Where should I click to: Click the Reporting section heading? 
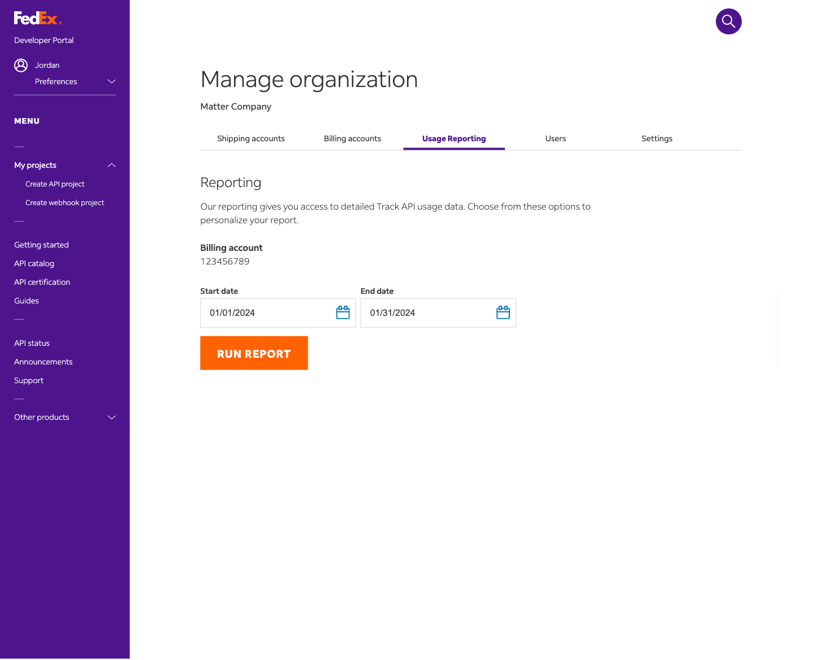pyautogui.click(x=231, y=183)
